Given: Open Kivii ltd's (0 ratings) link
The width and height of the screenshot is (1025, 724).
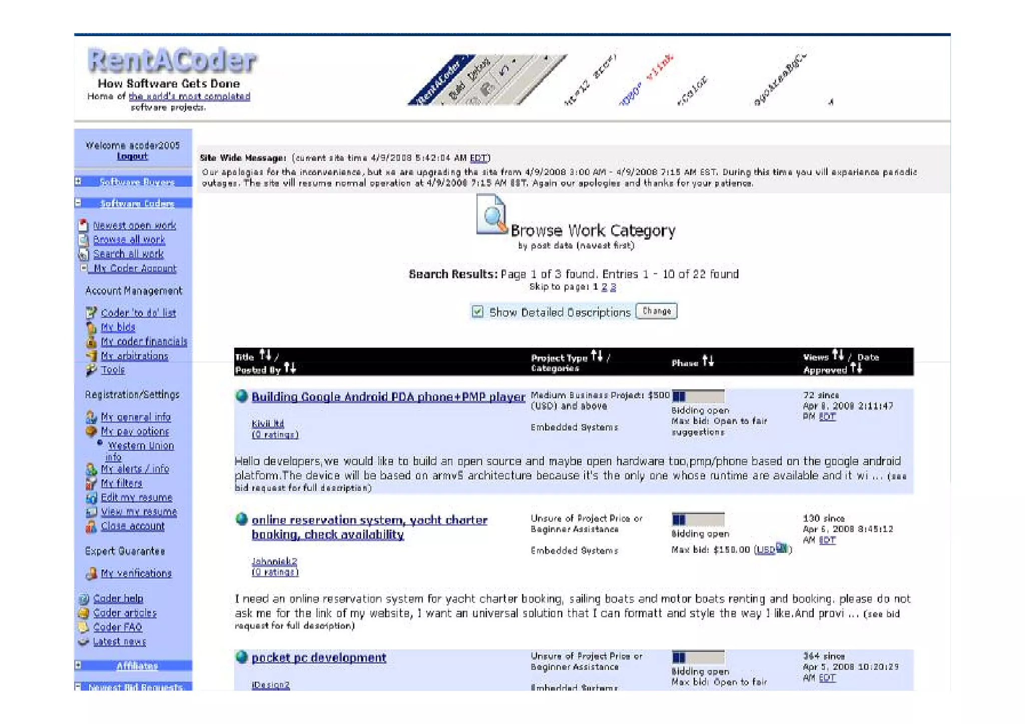Looking at the screenshot, I should pos(275,434).
